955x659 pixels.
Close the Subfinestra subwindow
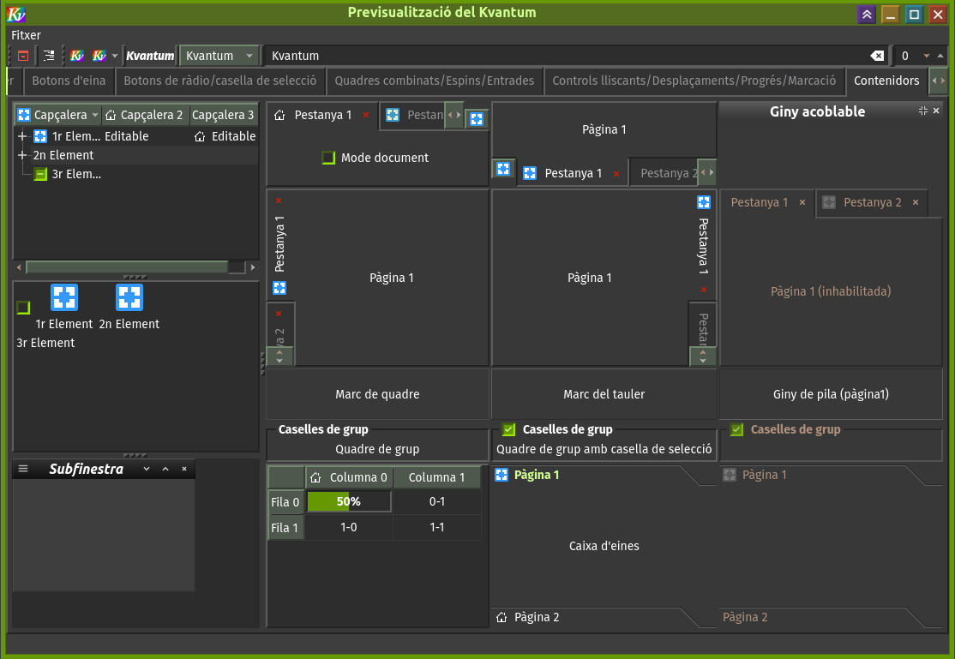tap(184, 469)
